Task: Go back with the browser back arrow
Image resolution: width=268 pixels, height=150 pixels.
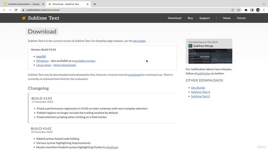Action: (4, 10)
